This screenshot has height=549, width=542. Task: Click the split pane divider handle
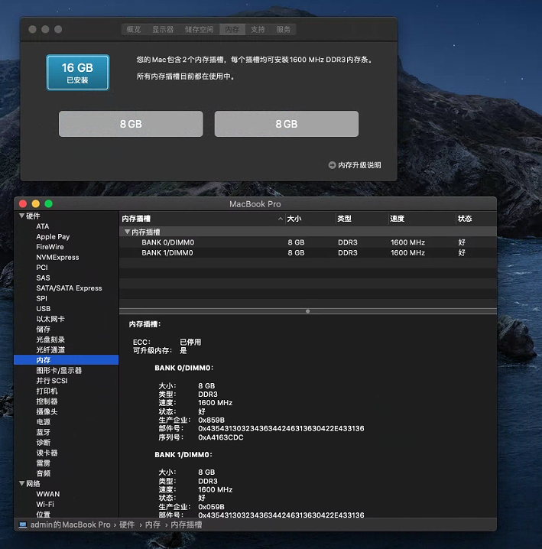pyautogui.click(x=307, y=311)
